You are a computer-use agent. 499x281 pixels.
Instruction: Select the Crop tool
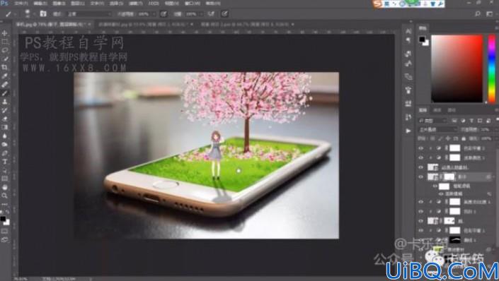(4, 67)
